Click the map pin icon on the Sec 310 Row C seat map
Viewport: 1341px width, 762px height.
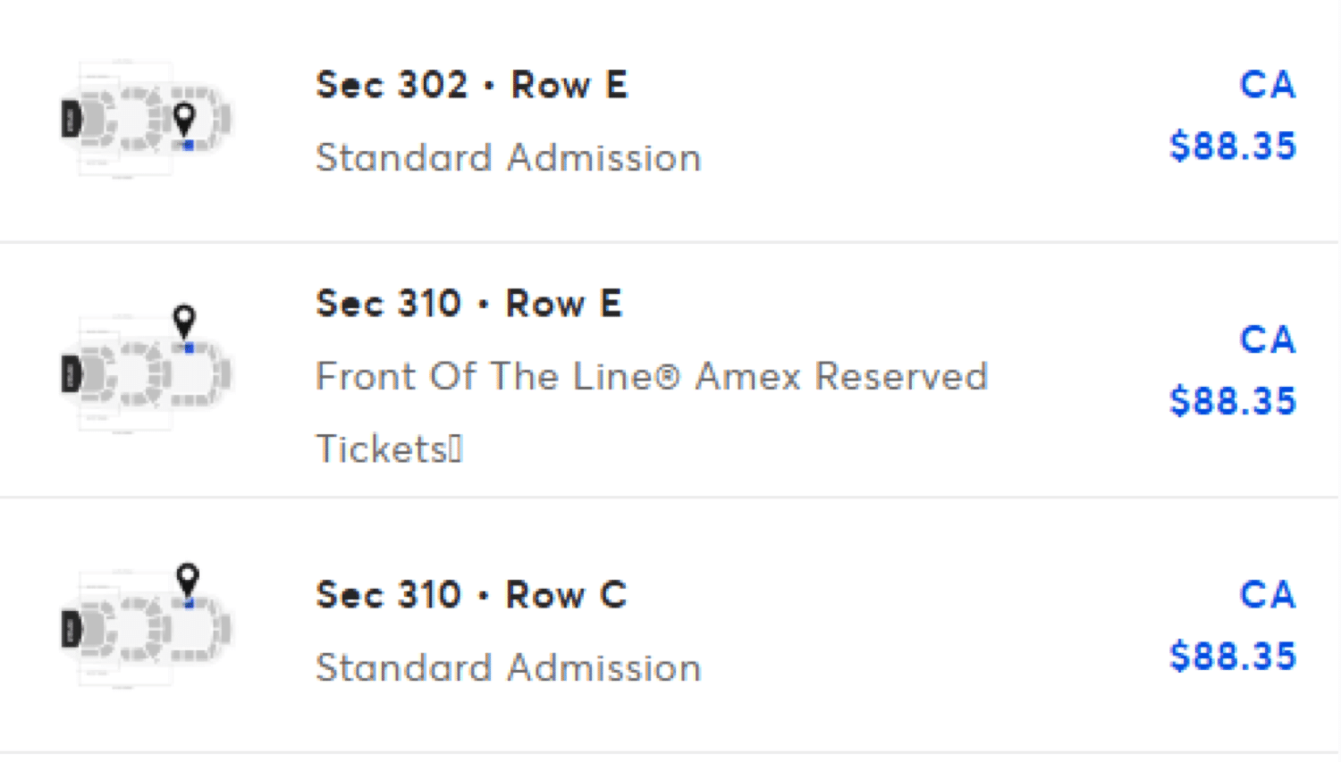pyautogui.click(x=187, y=577)
